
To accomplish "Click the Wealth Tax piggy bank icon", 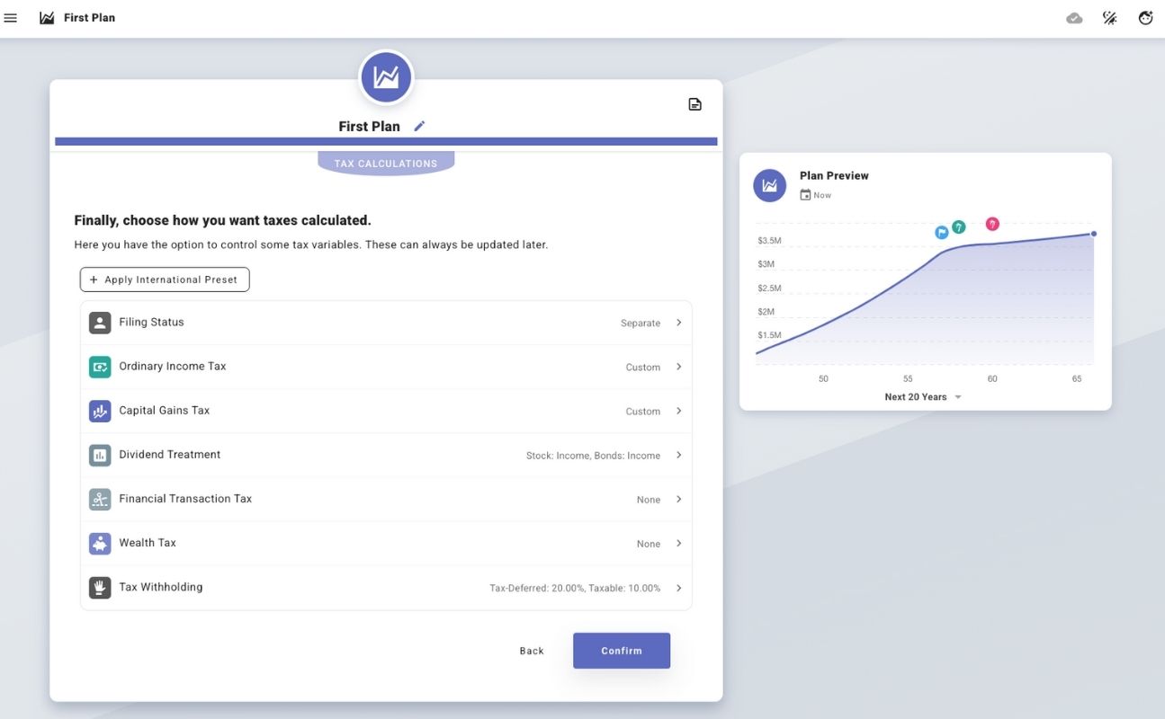I will (x=100, y=544).
